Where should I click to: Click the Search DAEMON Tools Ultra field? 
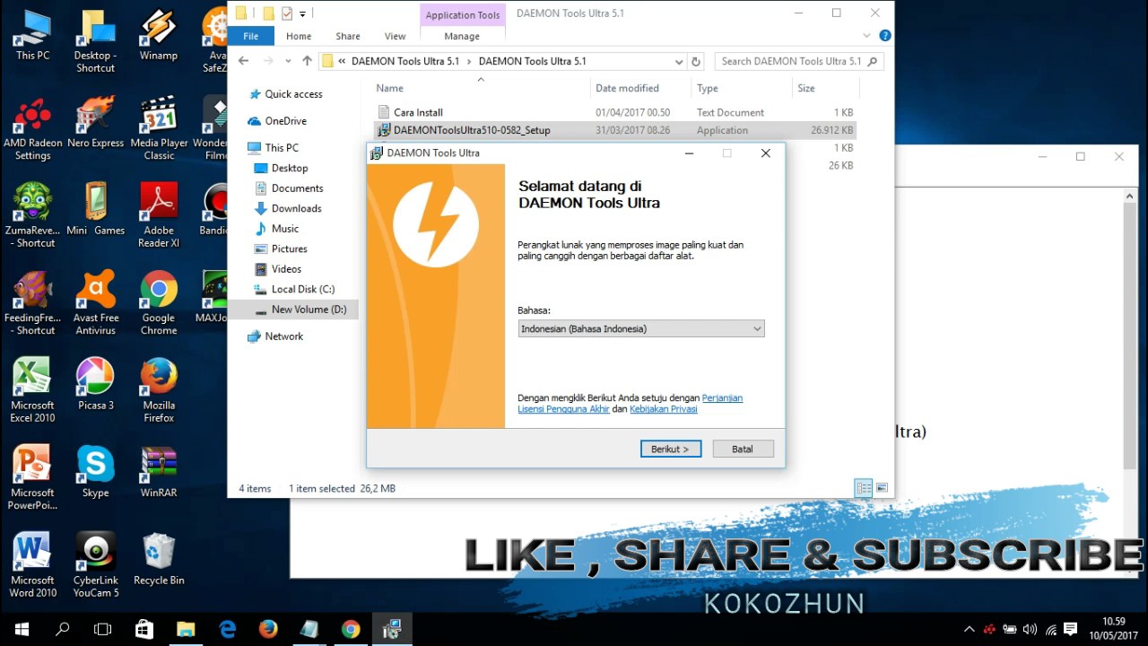[800, 61]
